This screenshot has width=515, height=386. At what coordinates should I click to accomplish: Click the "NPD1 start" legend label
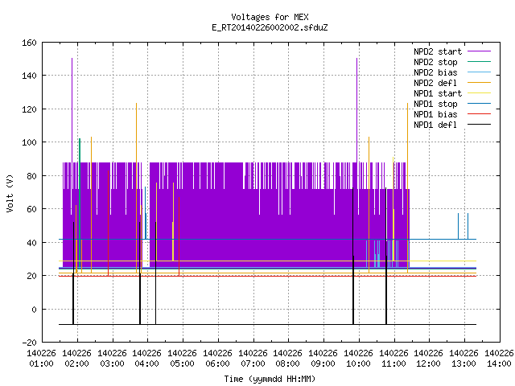(x=438, y=93)
